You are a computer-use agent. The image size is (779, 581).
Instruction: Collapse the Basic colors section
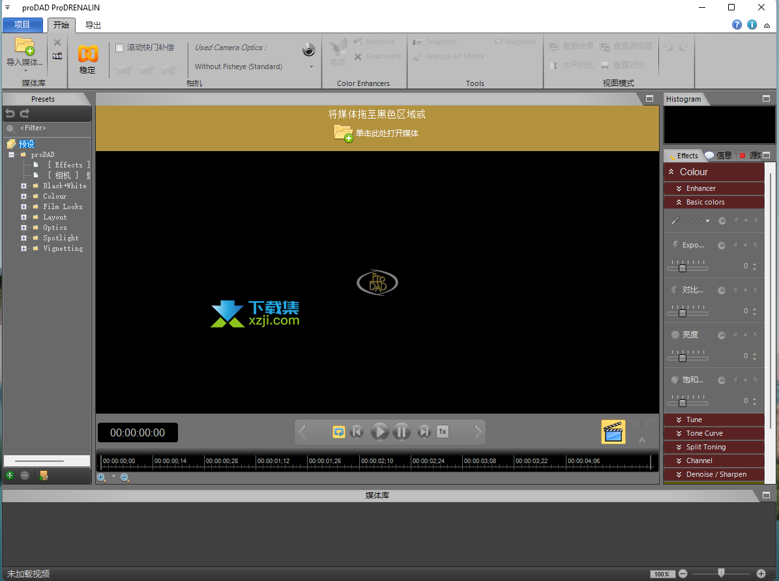pyautogui.click(x=714, y=202)
